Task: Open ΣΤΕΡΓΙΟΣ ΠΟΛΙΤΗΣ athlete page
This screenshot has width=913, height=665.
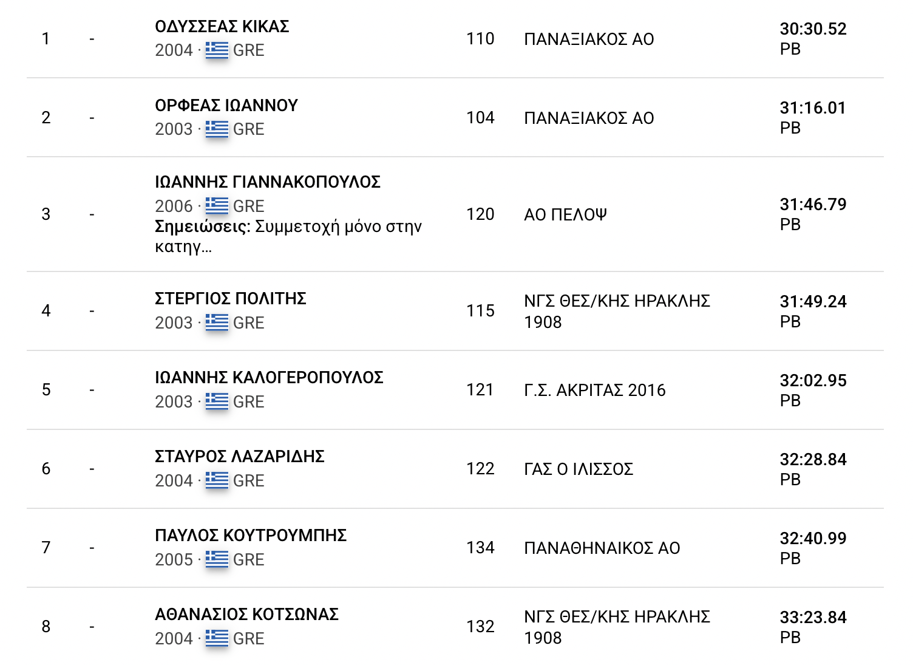Action: (x=231, y=299)
